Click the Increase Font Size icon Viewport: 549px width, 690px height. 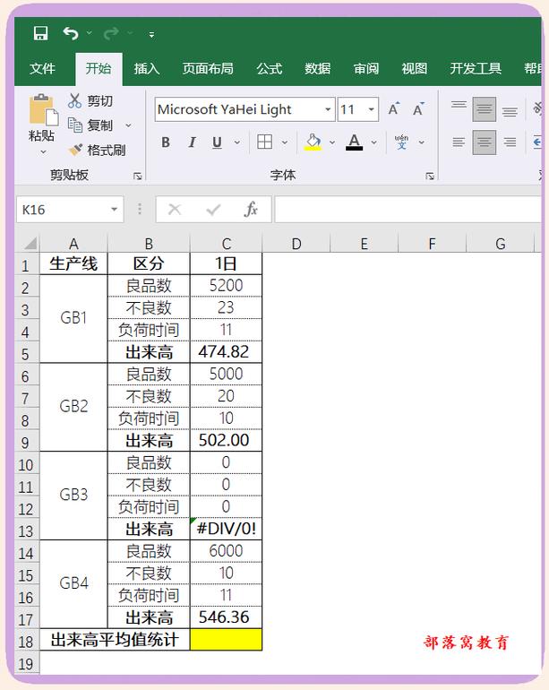click(x=394, y=108)
